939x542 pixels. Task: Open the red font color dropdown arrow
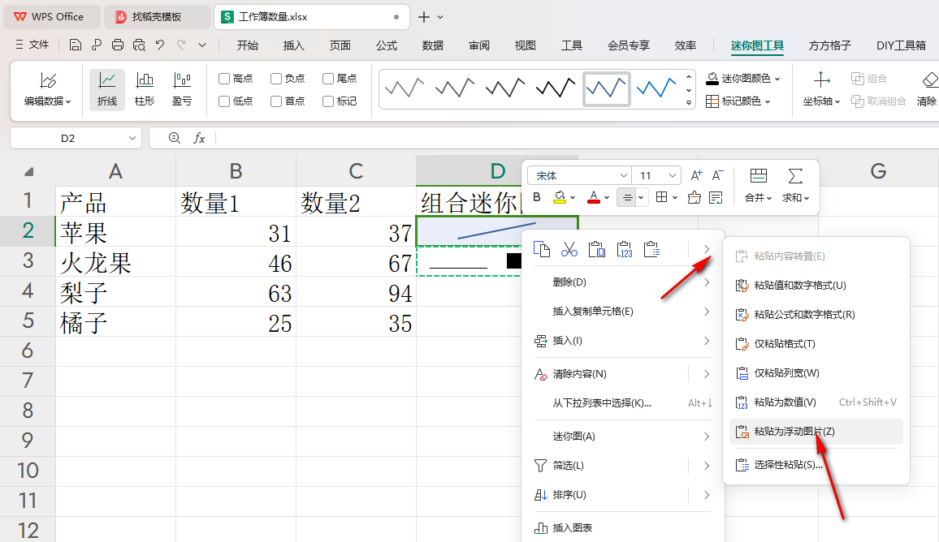point(607,197)
